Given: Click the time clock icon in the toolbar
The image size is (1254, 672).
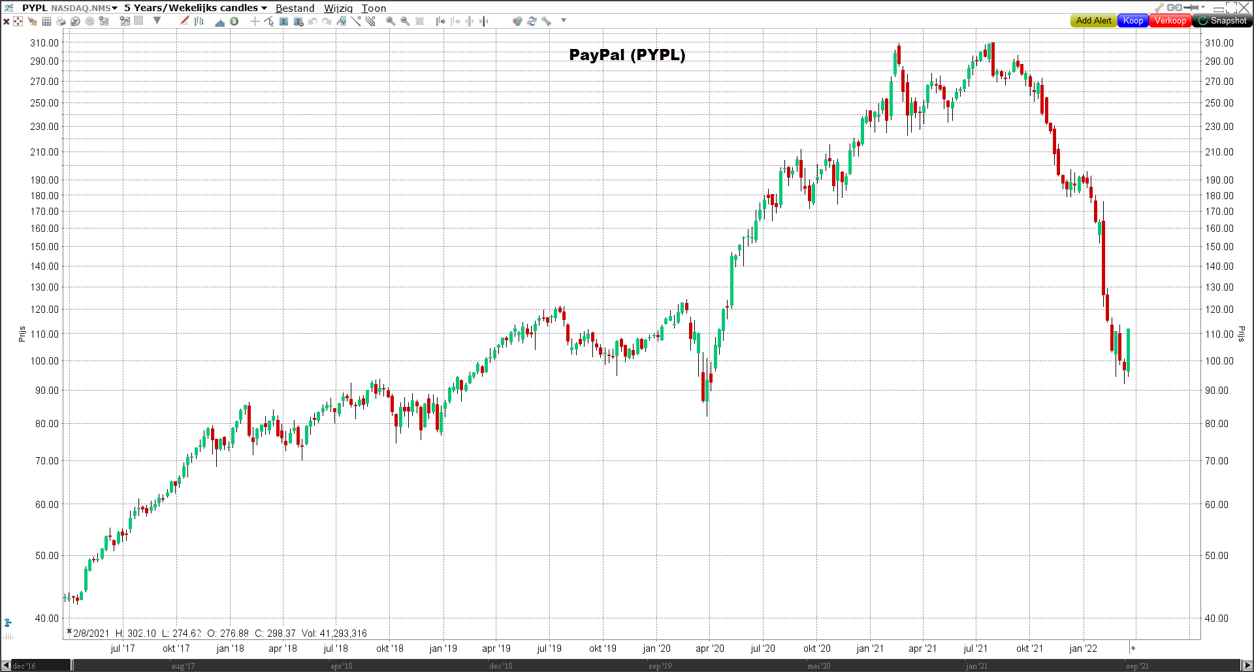Looking at the screenshot, I should [75, 21].
